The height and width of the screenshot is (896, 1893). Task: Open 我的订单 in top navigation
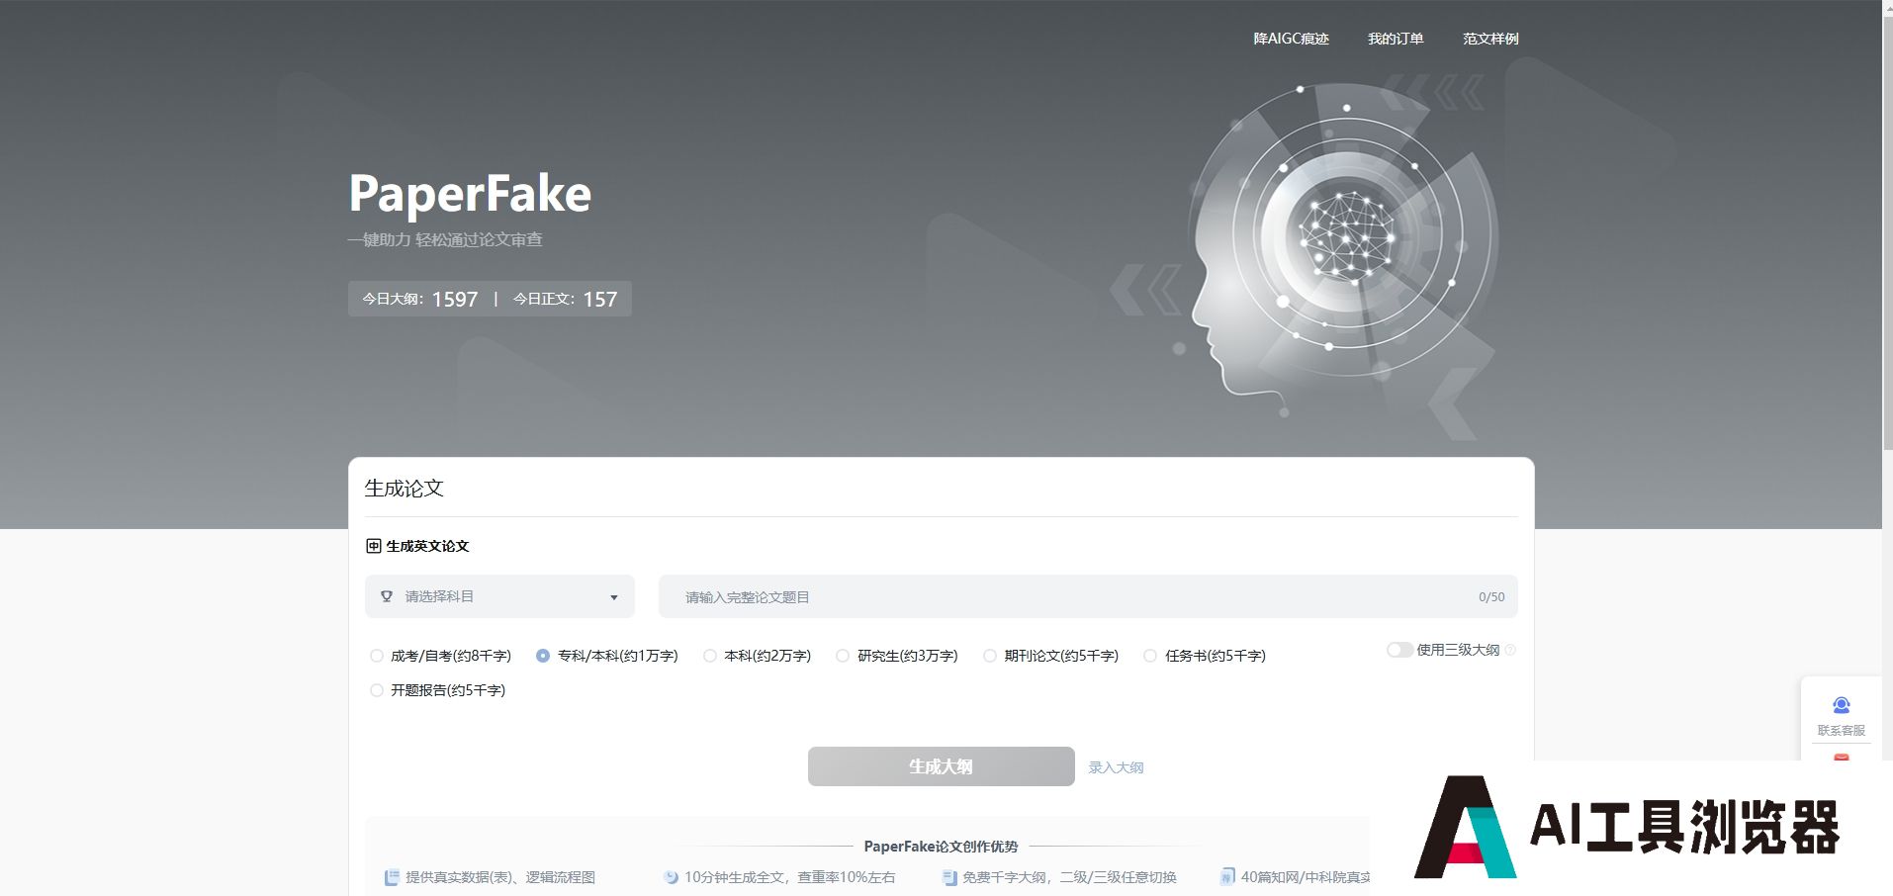click(1396, 39)
